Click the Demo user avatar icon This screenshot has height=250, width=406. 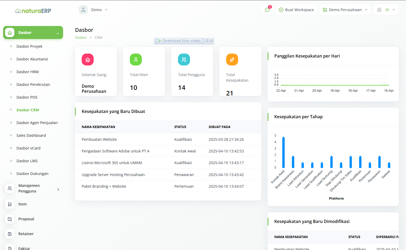[83, 10]
